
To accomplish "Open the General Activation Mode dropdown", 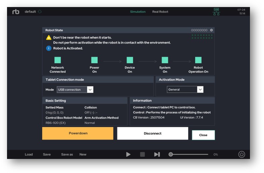I will [185, 89].
